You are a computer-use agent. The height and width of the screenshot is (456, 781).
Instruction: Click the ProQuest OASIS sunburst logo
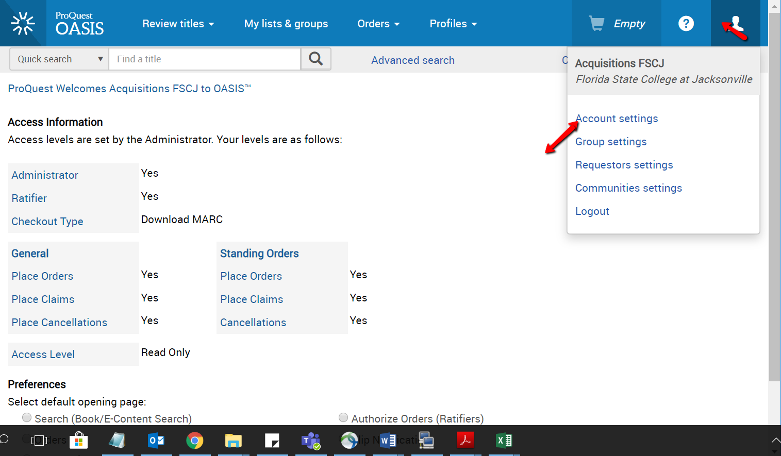pos(23,23)
